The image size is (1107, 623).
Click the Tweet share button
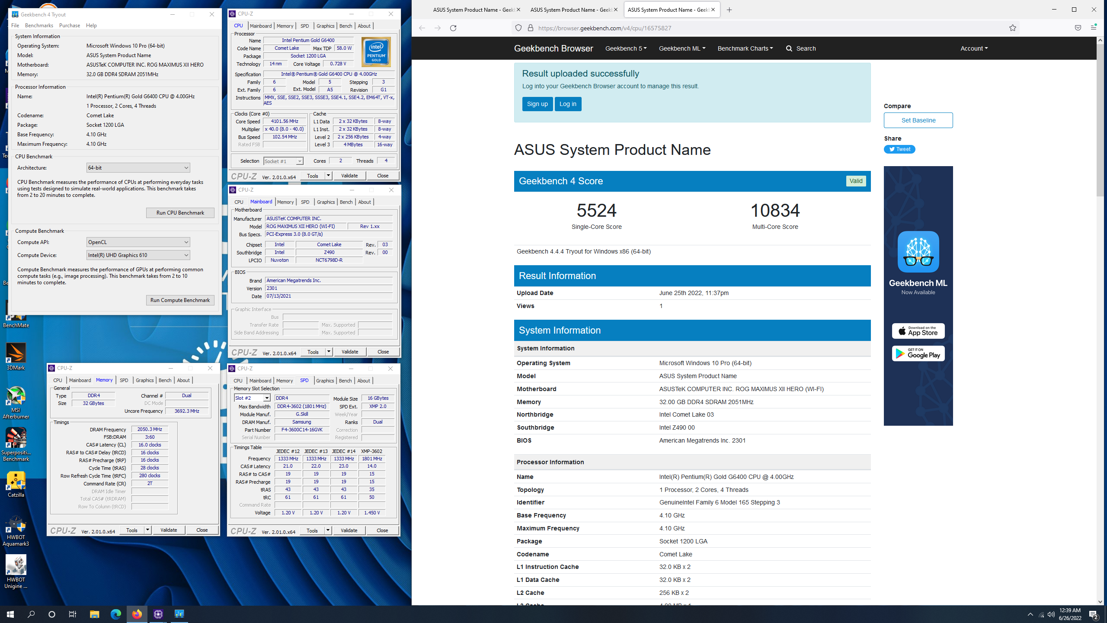899,149
